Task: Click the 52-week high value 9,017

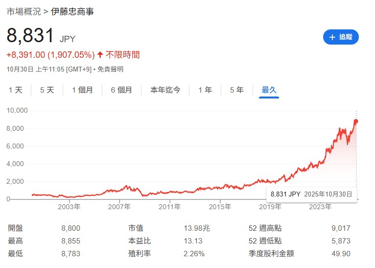Action: tap(341, 228)
